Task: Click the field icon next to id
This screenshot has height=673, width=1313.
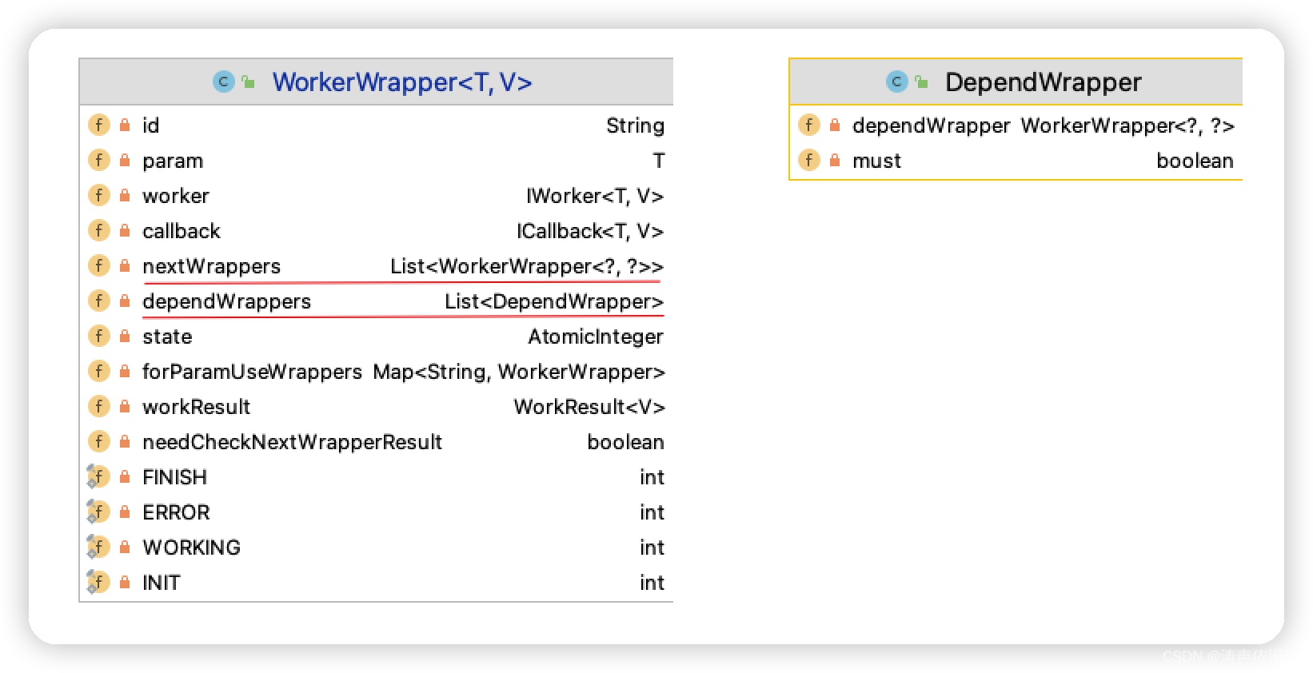Action: [98, 125]
